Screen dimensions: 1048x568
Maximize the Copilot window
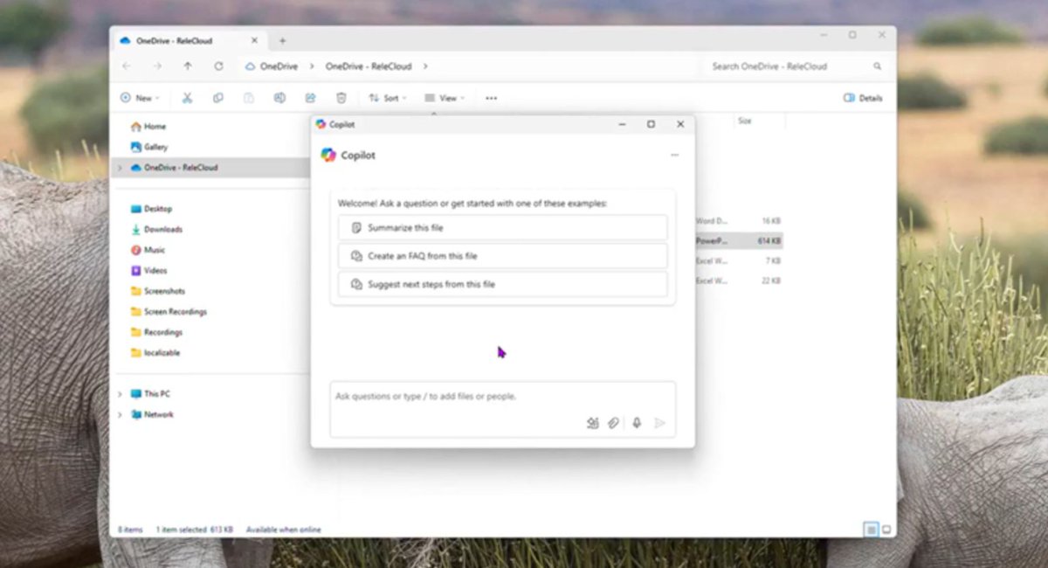(x=651, y=124)
